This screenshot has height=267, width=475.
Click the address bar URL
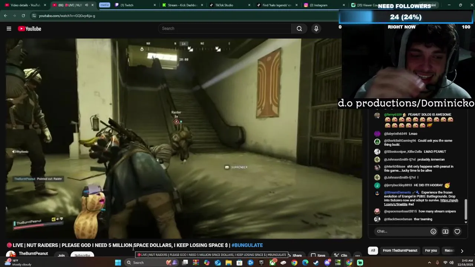pos(67,16)
